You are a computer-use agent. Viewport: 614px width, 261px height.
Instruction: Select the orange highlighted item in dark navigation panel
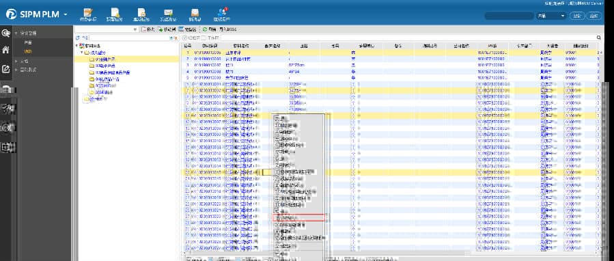[28, 51]
